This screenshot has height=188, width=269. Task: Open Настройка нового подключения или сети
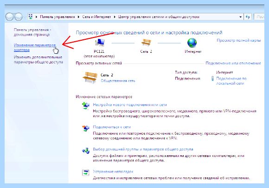(x=130, y=105)
